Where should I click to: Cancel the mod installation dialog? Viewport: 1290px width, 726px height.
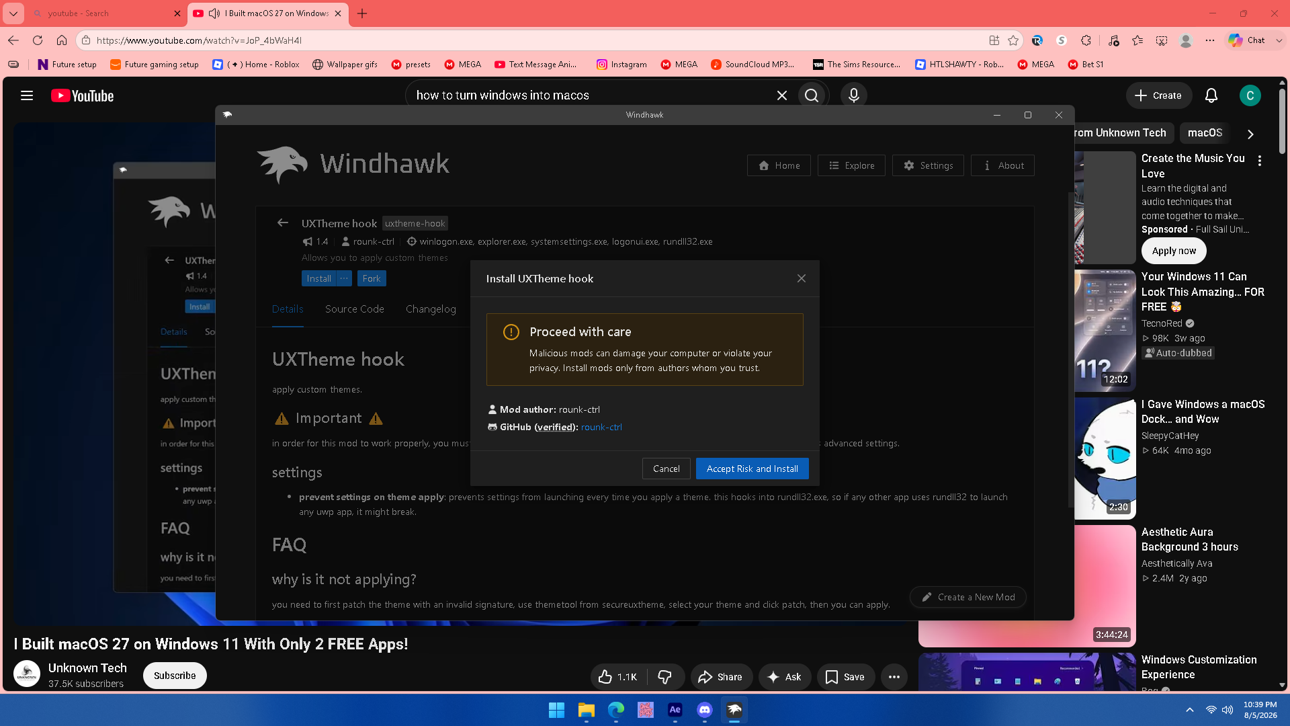[x=666, y=469]
